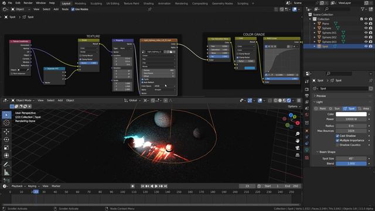Expand the Sphere.002 tree item
375x211 pixels.
pyautogui.click(x=315, y=38)
